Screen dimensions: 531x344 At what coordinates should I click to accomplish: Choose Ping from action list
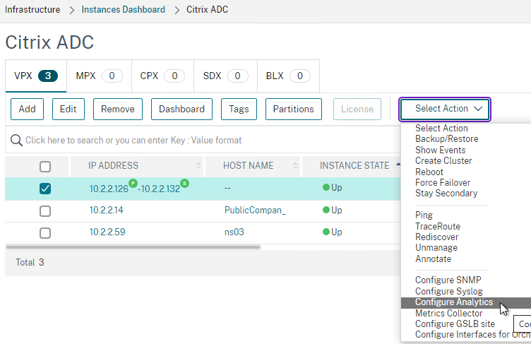click(424, 215)
